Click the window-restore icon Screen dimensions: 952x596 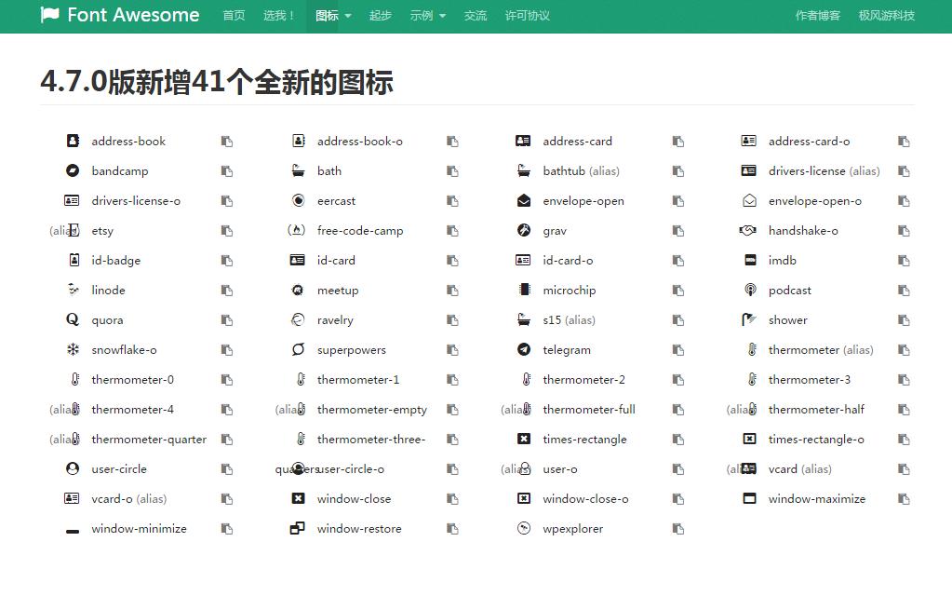click(299, 528)
